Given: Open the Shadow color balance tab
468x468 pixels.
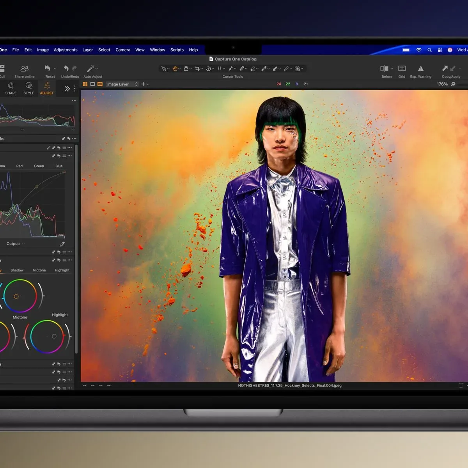Looking at the screenshot, I should 17,270.
